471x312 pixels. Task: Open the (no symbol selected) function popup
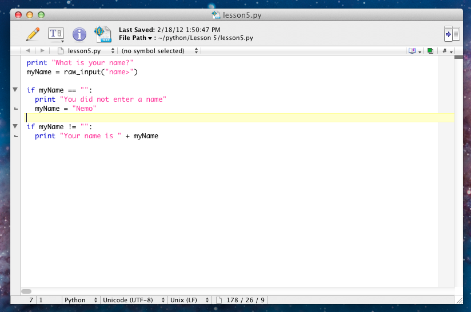coord(159,51)
